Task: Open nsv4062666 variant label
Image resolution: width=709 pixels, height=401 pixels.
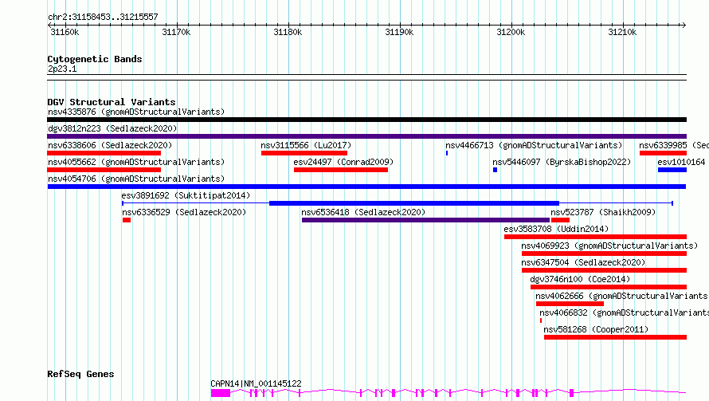Action: [x=622, y=296]
